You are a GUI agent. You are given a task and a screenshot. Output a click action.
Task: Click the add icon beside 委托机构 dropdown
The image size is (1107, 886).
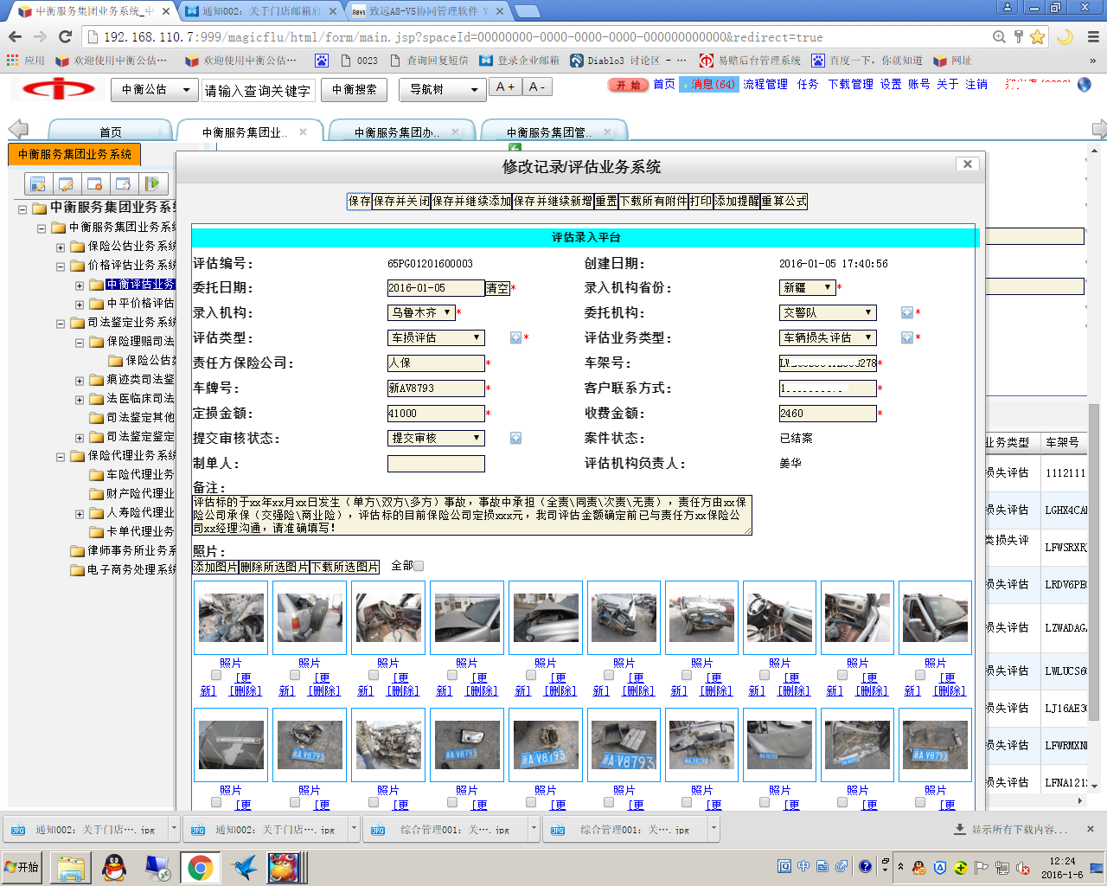point(906,312)
